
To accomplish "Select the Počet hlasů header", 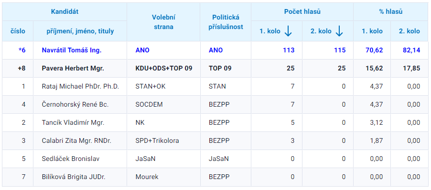I will (x=302, y=11).
